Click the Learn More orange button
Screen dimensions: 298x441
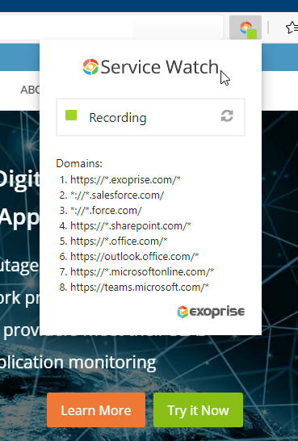[96, 410]
